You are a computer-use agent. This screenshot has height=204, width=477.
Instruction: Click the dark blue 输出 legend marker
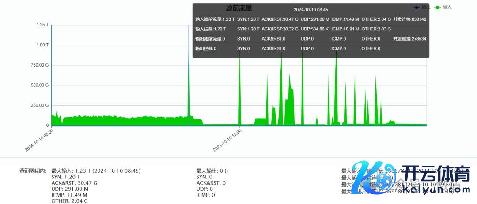(416, 7)
